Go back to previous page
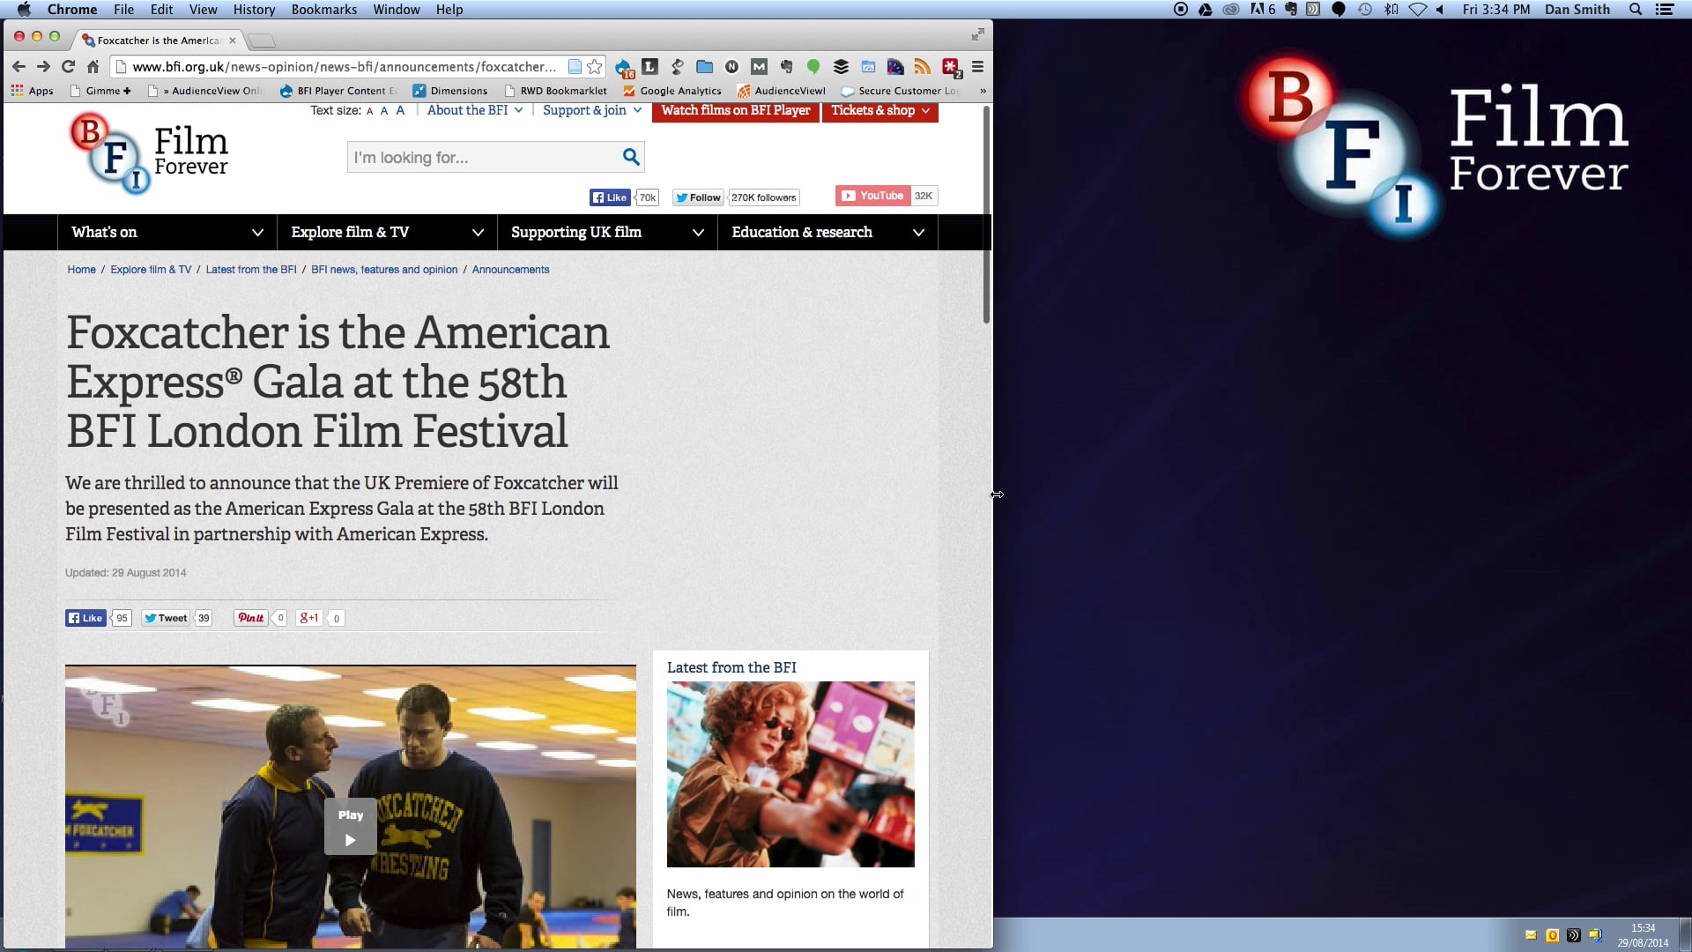This screenshot has height=952, width=1692. 19,67
